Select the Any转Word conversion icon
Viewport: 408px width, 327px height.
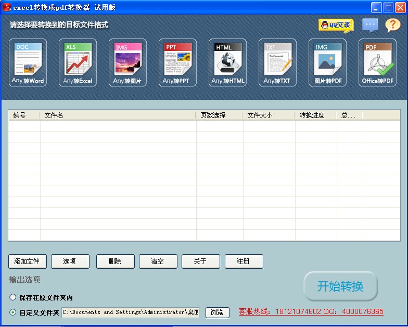(x=28, y=63)
